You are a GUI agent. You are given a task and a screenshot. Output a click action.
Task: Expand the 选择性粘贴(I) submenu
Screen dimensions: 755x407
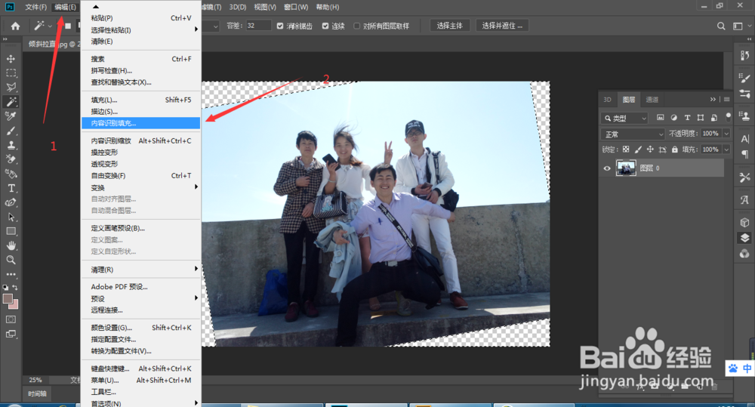[x=140, y=30]
